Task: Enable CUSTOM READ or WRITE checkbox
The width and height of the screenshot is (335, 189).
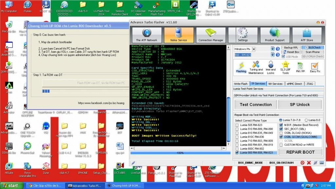Action: pyautogui.click(x=281, y=145)
